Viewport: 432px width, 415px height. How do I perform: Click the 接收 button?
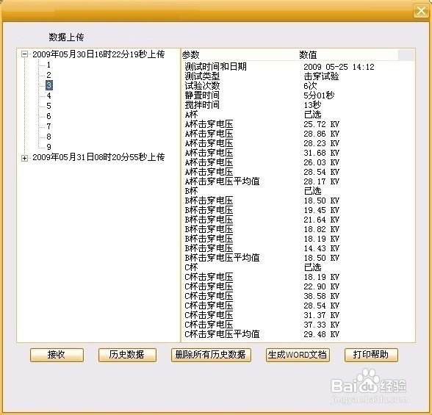tap(57, 355)
